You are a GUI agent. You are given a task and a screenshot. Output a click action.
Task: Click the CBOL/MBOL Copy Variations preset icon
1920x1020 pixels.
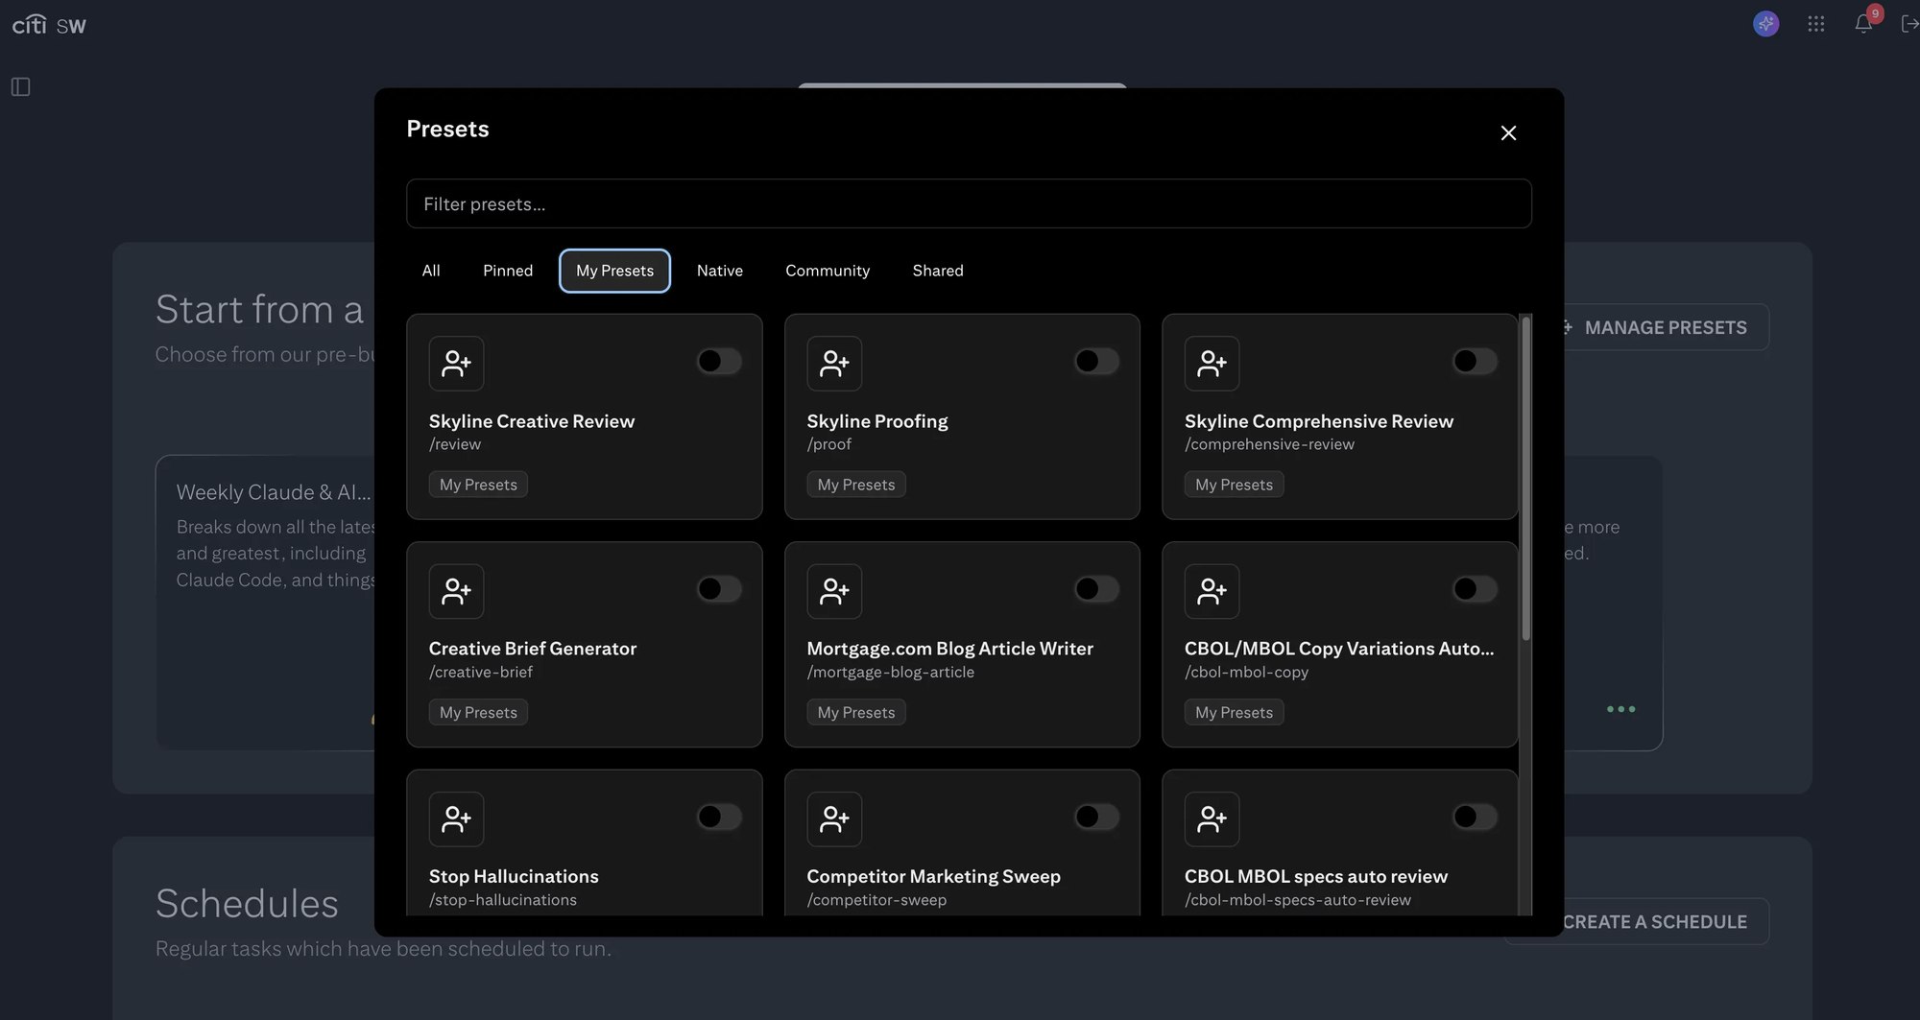coord(1212,591)
